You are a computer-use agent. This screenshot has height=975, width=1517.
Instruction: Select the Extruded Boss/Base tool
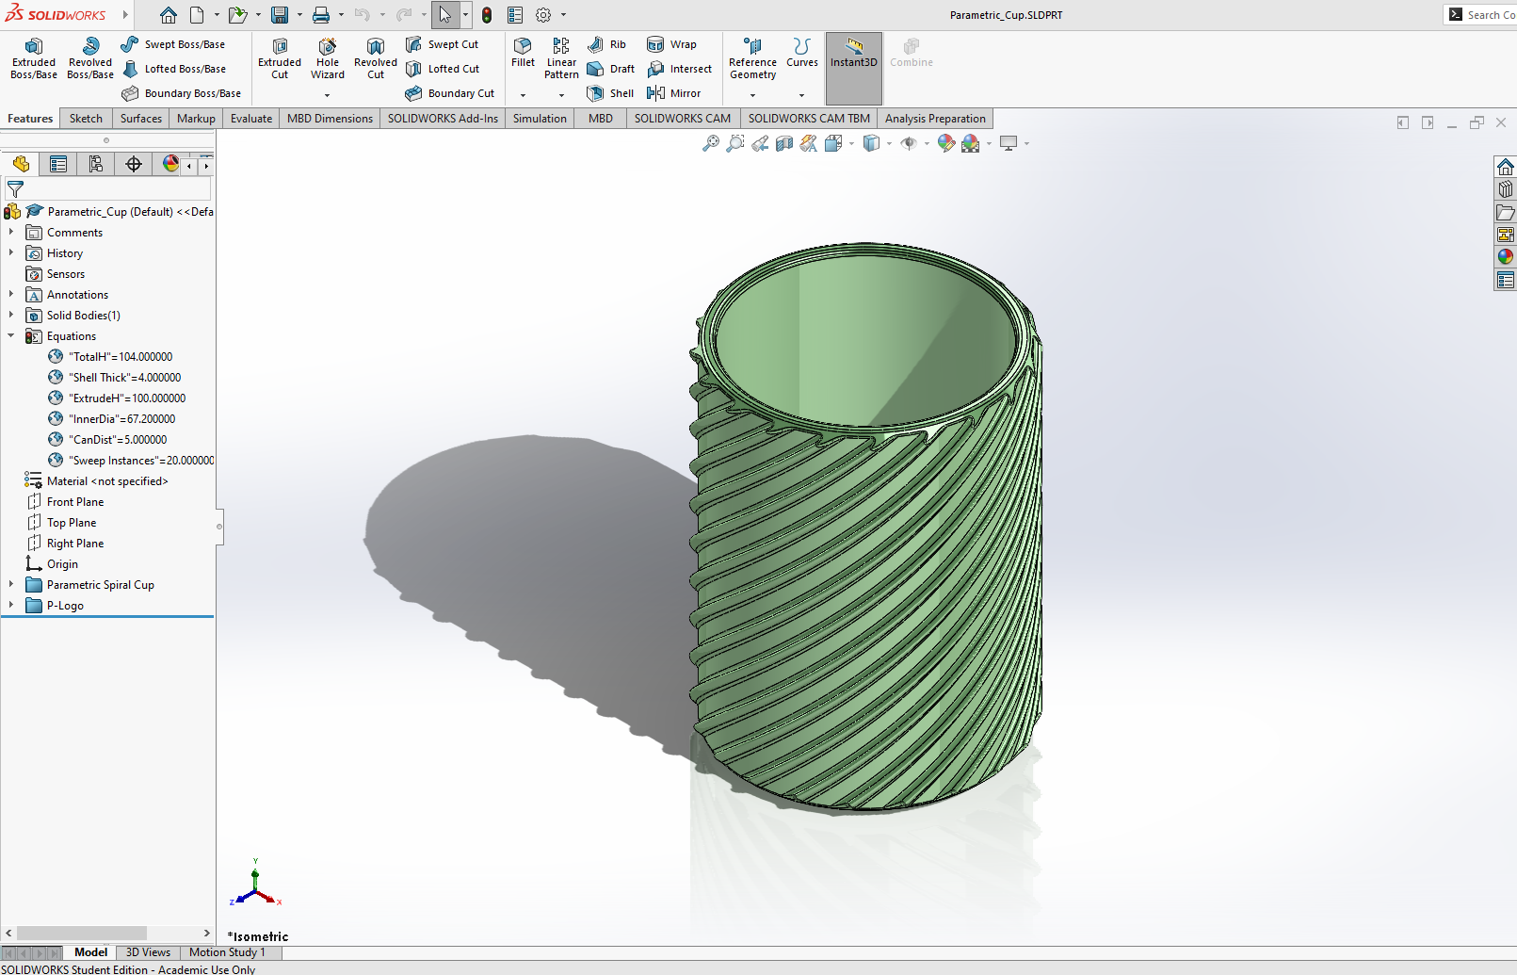[33, 58]
